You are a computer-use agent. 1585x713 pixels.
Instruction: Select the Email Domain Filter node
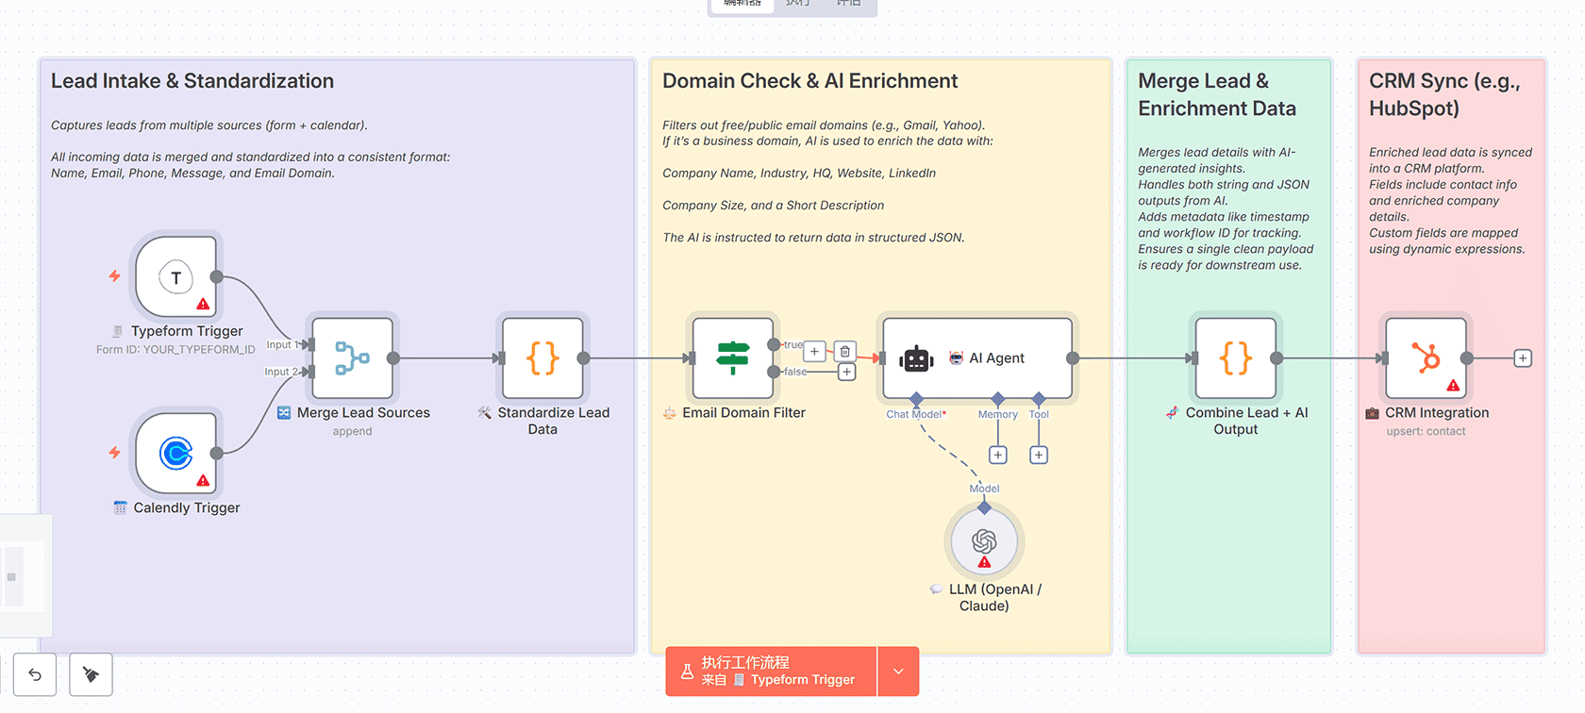coord(733,358)
